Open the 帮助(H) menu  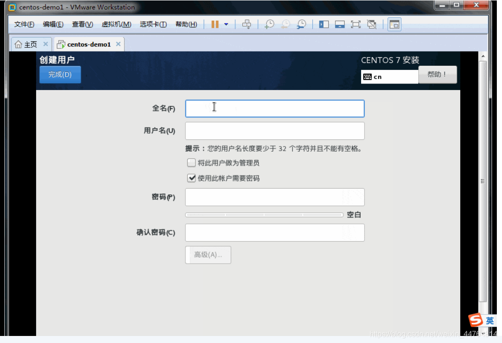click(186, 24)
